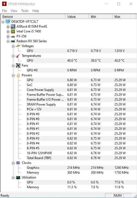The image size is (137, 198).
Task: Click the 1750 MHz max memory clock value
Action: click(x=122, y=173)
